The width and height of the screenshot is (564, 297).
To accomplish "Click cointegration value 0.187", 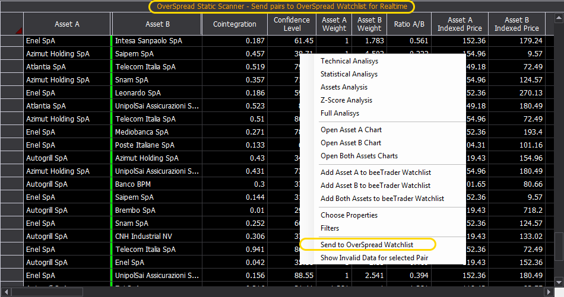I will 235,41.
